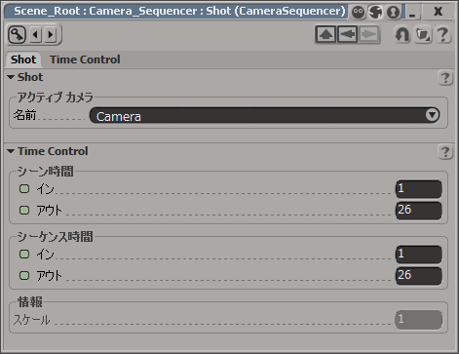Viewport: 459px width, 354px height.
Task: Select the Shot tab
Action: (23, 59)
